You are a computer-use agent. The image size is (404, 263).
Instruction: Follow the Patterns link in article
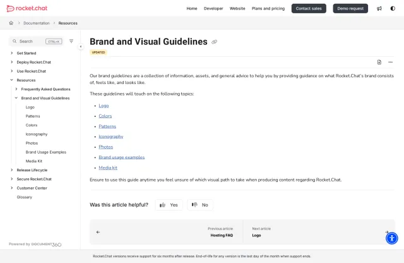pyautogui.click(x=107, y=126)
